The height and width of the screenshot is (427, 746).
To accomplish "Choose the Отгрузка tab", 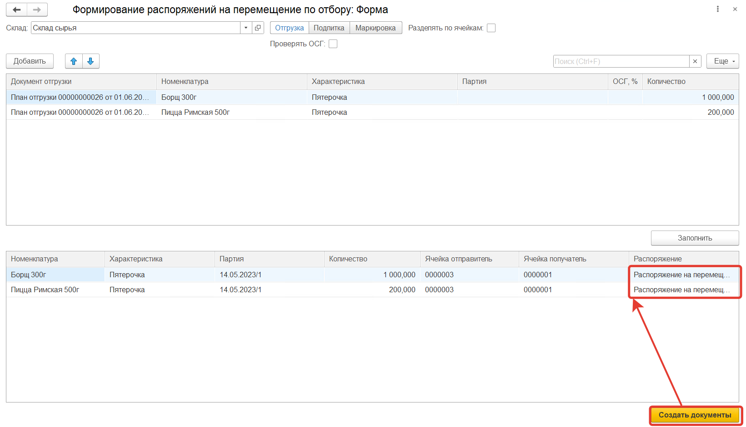I will tap(290, 28).
